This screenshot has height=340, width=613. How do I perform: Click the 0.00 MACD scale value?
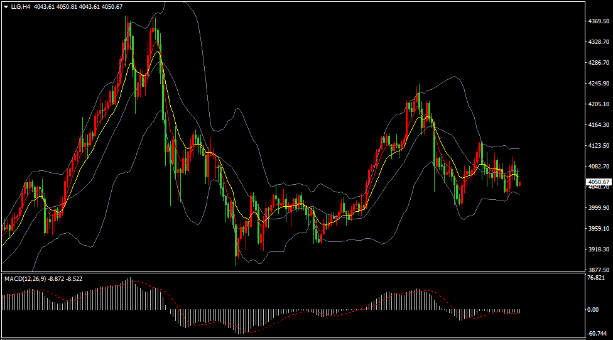pyautogui.click(x=592, y=310)
